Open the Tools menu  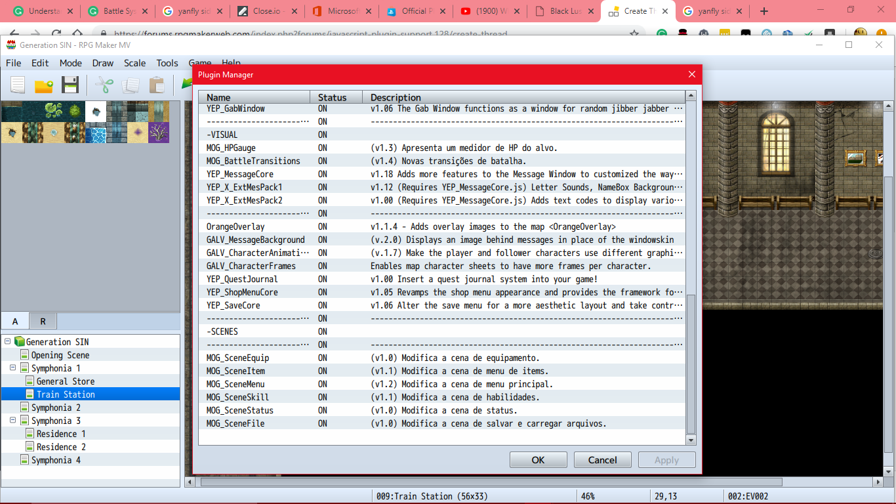coord(167,63)
